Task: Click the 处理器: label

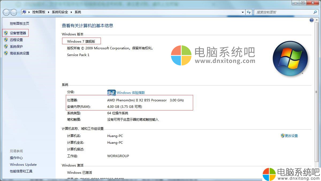Action: tap(72, 100)
